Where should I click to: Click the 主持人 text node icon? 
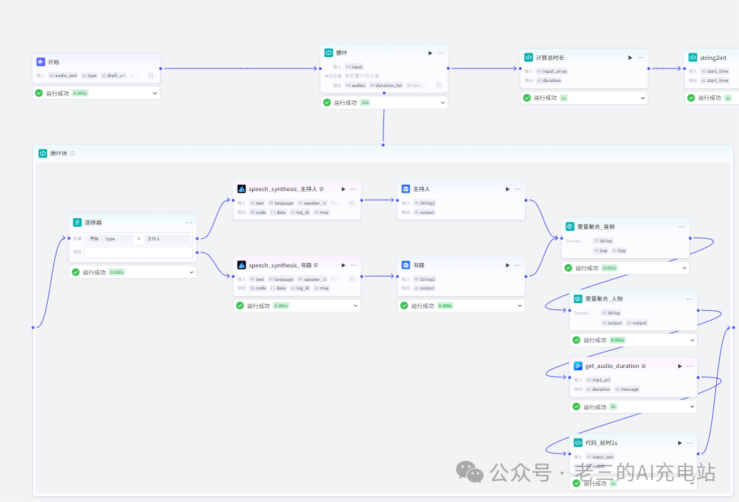pos(406,189)
